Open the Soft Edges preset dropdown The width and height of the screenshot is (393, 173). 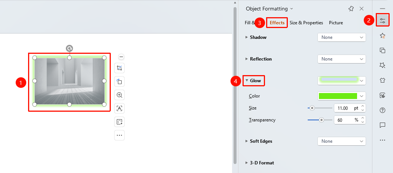[x=341, y=141]
